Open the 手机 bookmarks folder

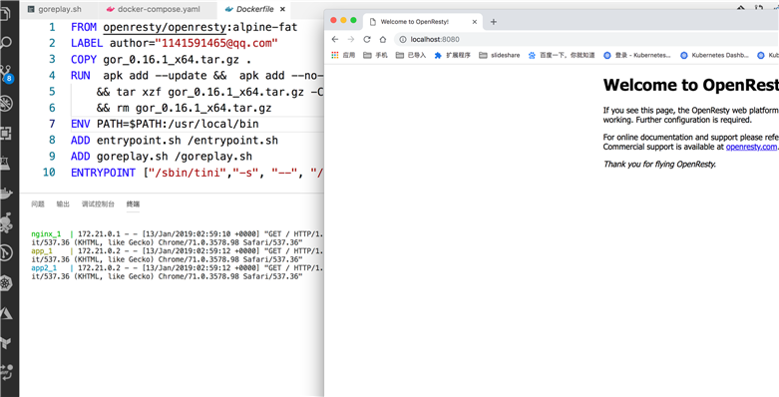tap(376, 55)
